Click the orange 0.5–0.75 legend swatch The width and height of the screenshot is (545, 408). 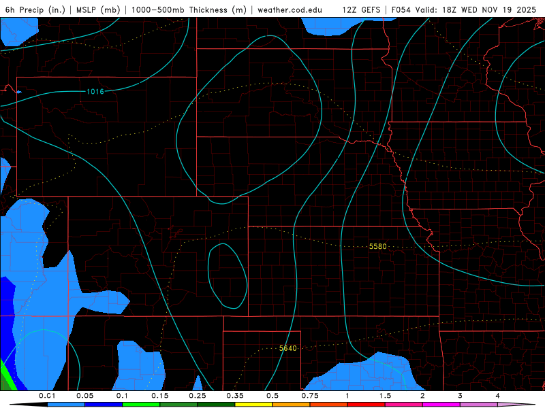(292, 405)
